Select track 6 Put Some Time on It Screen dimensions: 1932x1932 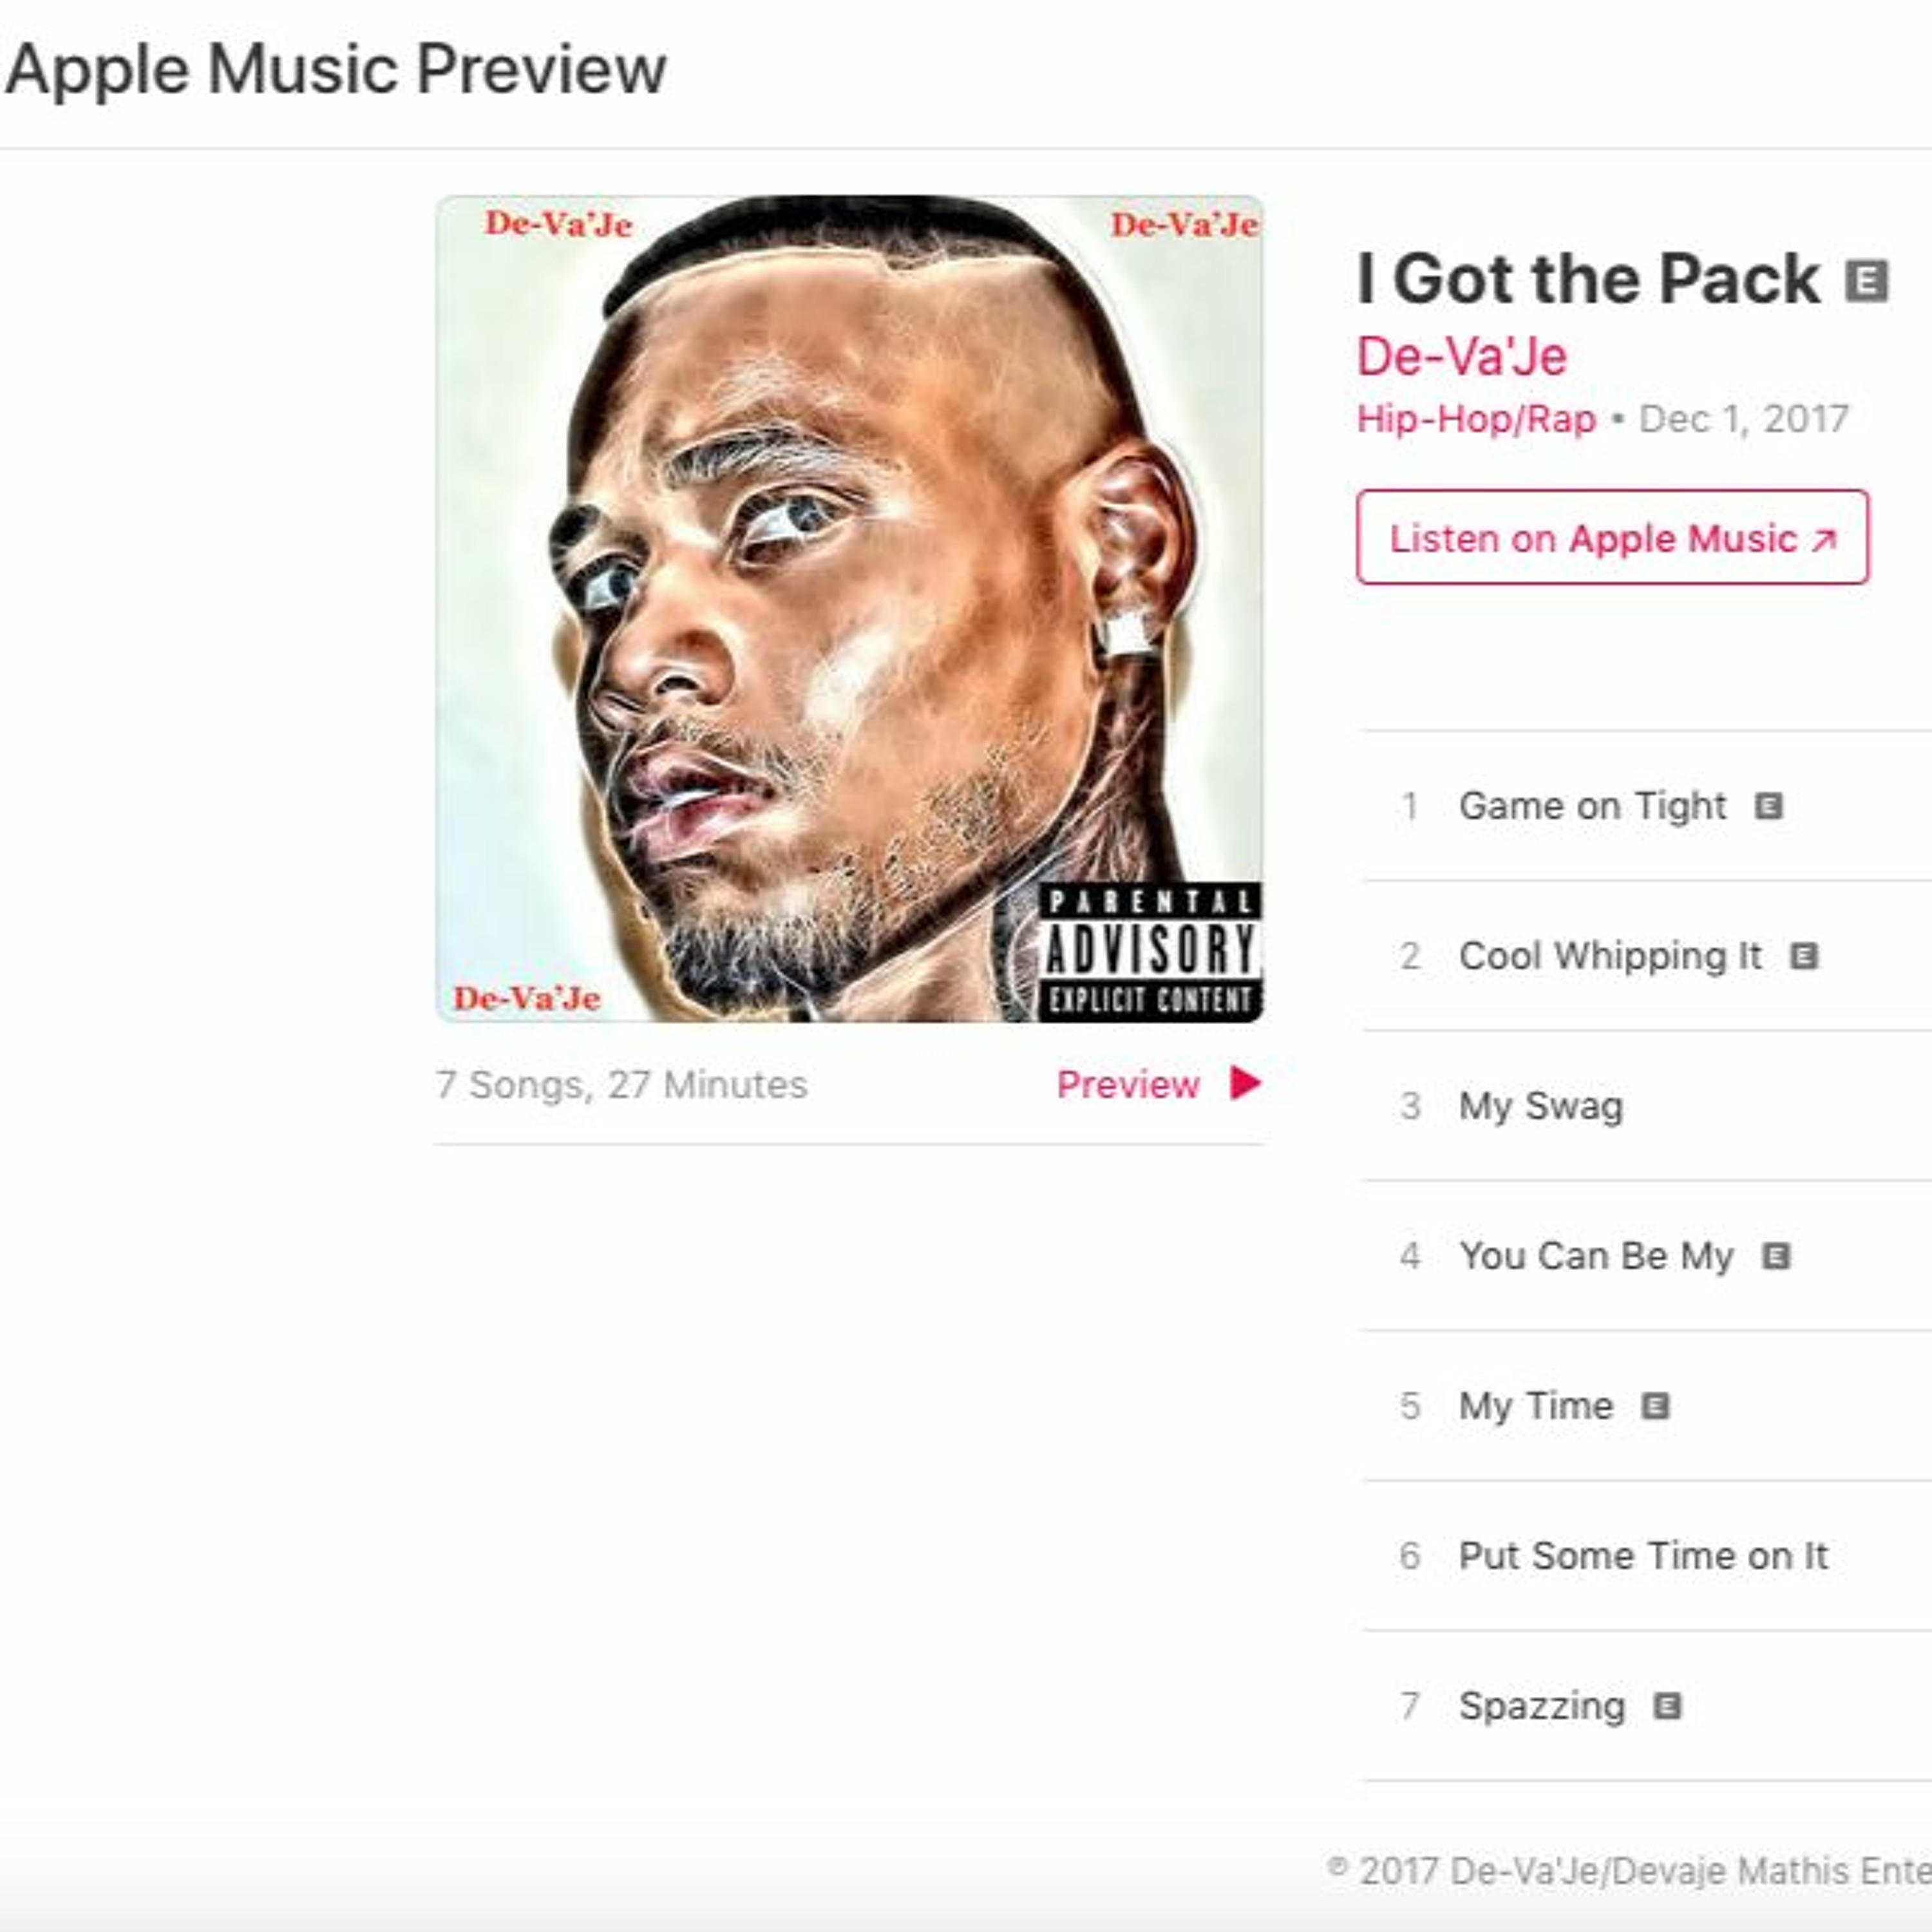pyautogui.click(x=1646, y=1556)
